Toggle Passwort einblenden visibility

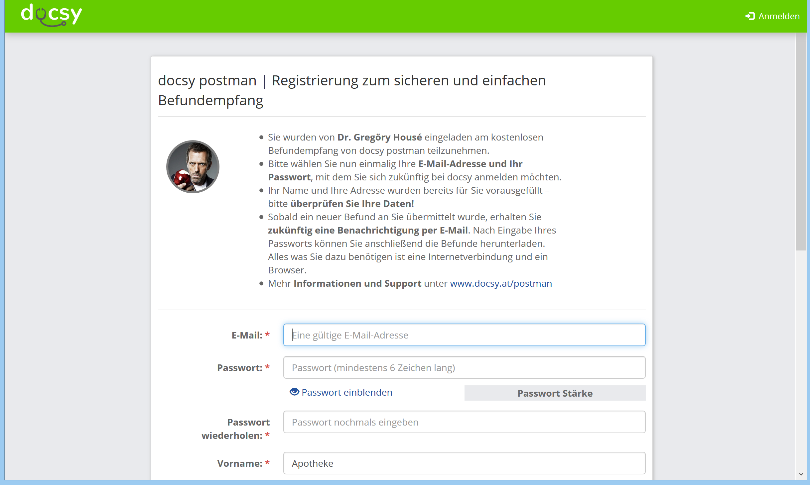point(341,392)
